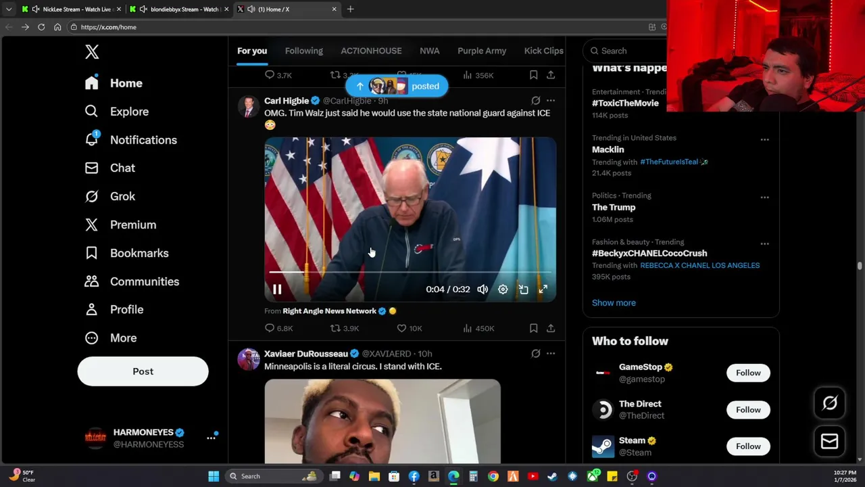Open the Xaviaer DuRousseau video thumbnail
The height and width of the screenshot is (487, 865).
[382, 421]
